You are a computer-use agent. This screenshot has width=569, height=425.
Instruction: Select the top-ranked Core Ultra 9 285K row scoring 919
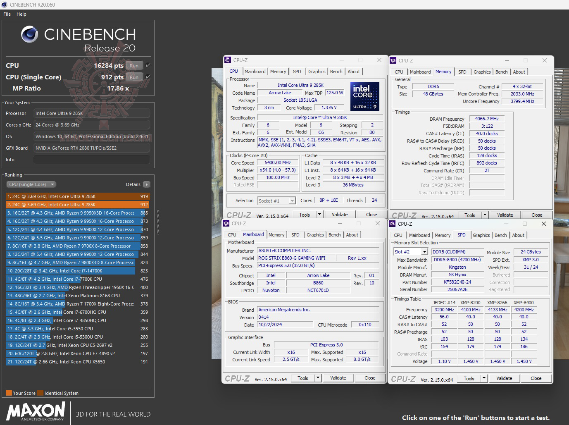(x=78, y=196)
